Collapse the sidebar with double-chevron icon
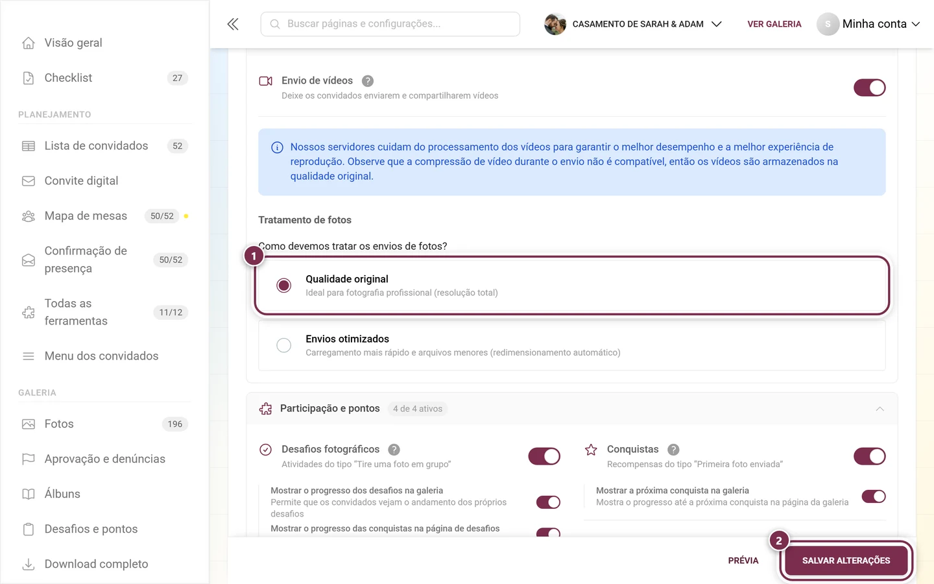The height and width of the screenshot is (584, 934). [233, 24]
